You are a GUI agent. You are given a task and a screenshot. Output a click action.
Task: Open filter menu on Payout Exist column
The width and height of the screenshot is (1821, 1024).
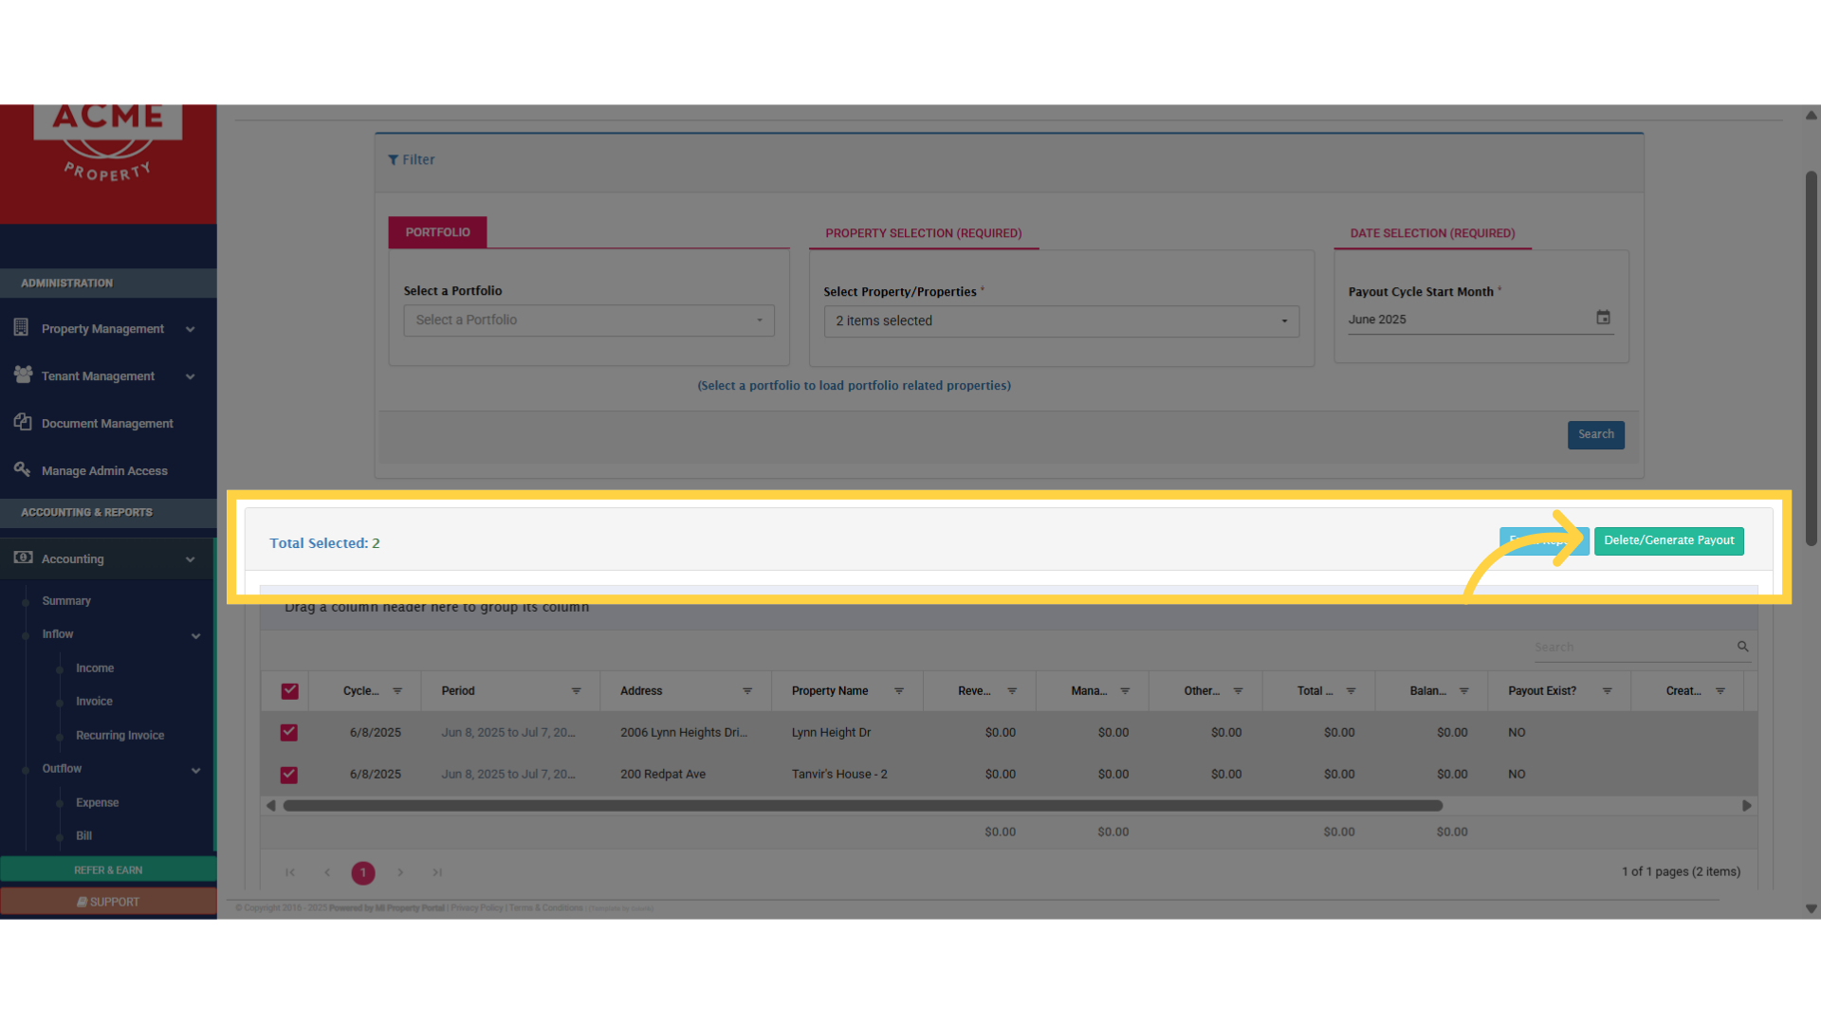click(x=1607, y=691)
